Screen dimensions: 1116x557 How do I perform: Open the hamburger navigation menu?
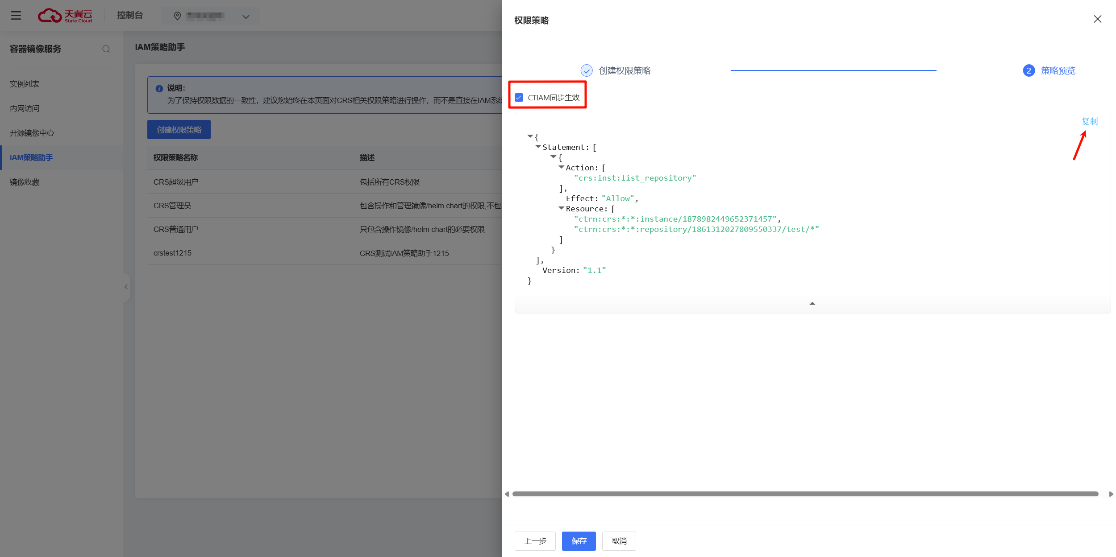click(x=16, y=16)
